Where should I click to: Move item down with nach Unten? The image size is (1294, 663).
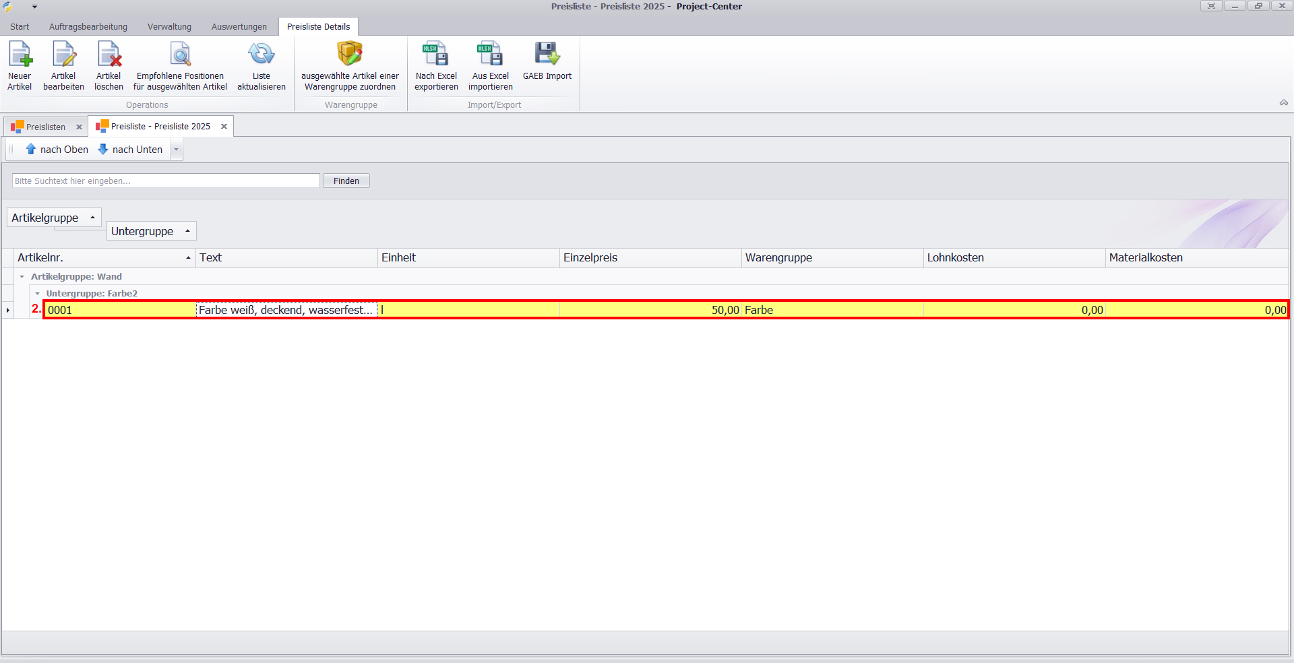point(130,150)
